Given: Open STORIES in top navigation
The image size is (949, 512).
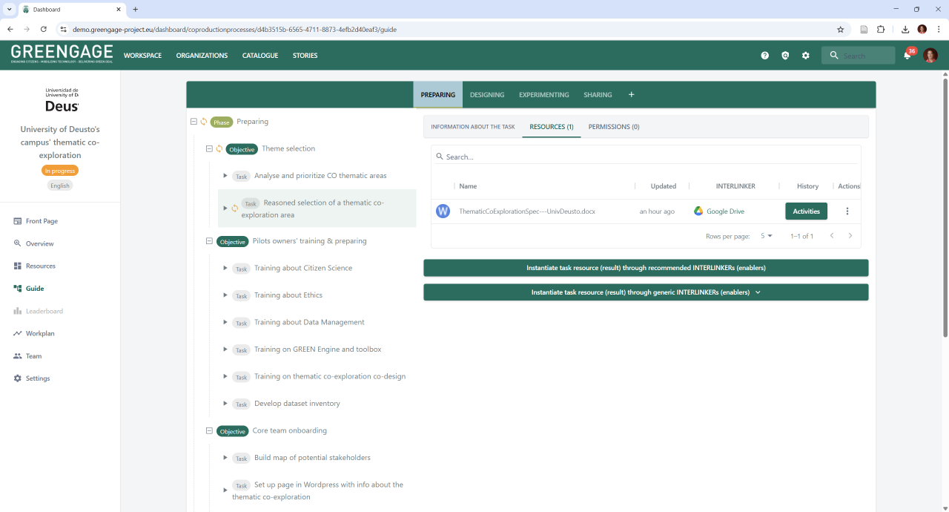Looking at the screenshot, I should [x=305, y=56].
